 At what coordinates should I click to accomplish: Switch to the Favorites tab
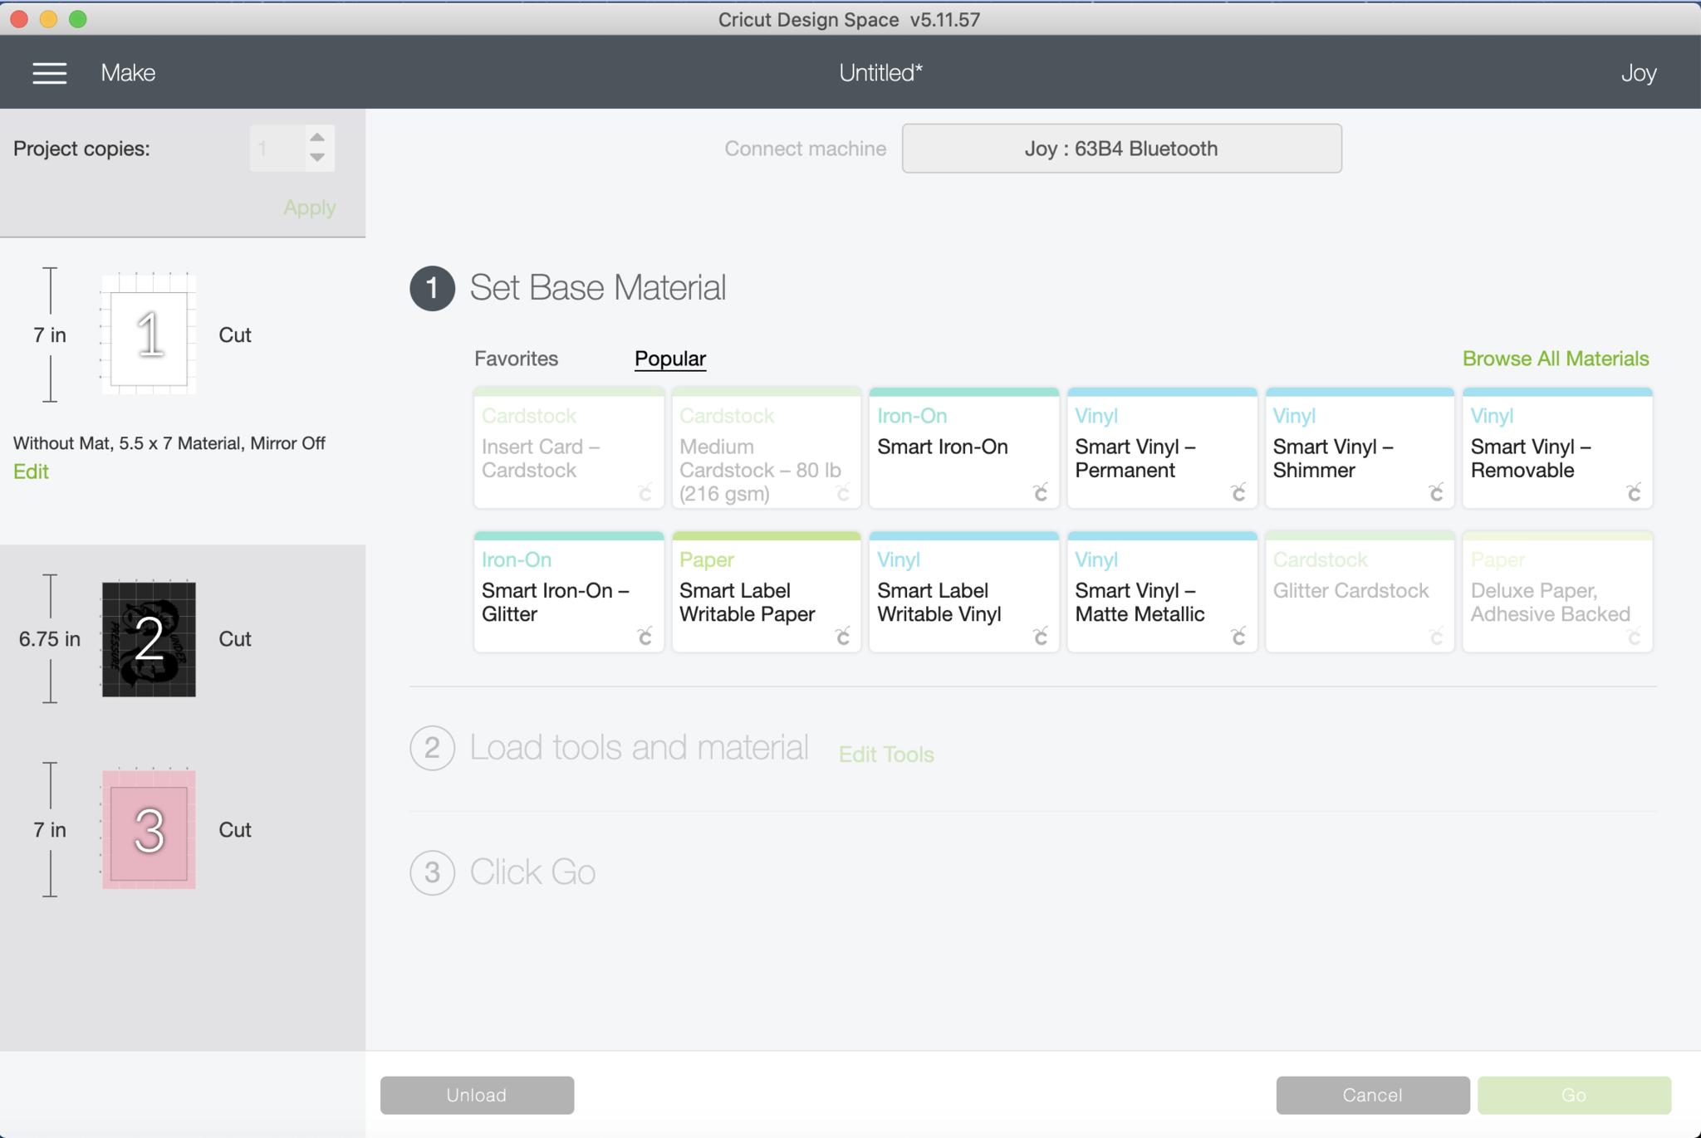(516, 359)
